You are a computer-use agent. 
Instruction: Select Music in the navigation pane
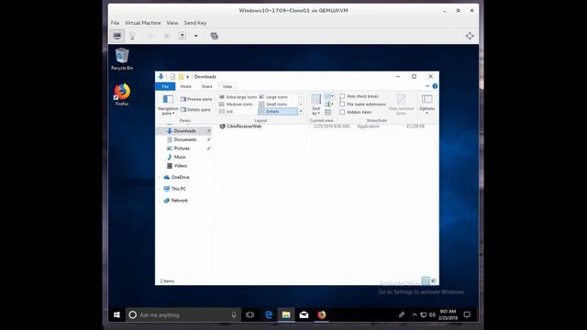pos(180,157)
